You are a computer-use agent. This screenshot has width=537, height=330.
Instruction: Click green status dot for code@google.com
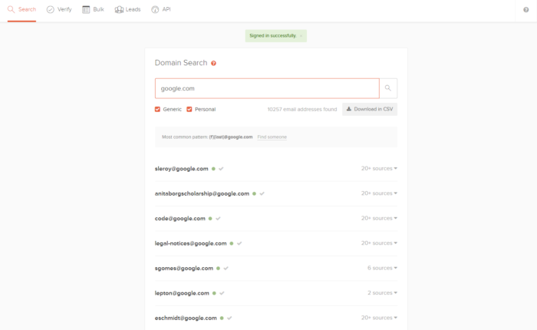(x=210, y=219)
